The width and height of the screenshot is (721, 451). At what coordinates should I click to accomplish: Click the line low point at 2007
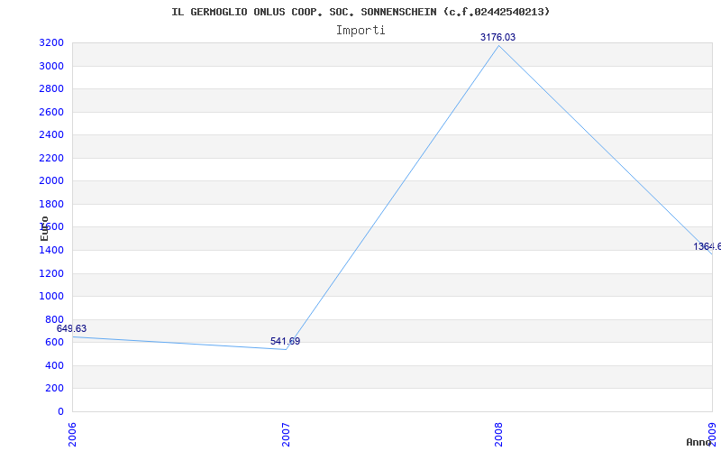tap(286, 349)
